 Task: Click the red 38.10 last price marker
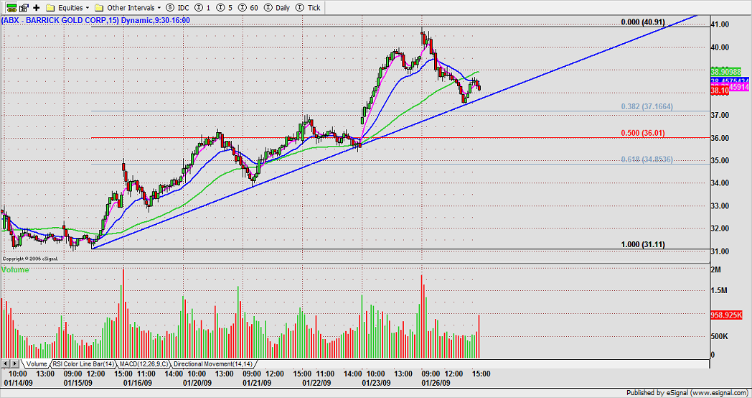[719, 91]
